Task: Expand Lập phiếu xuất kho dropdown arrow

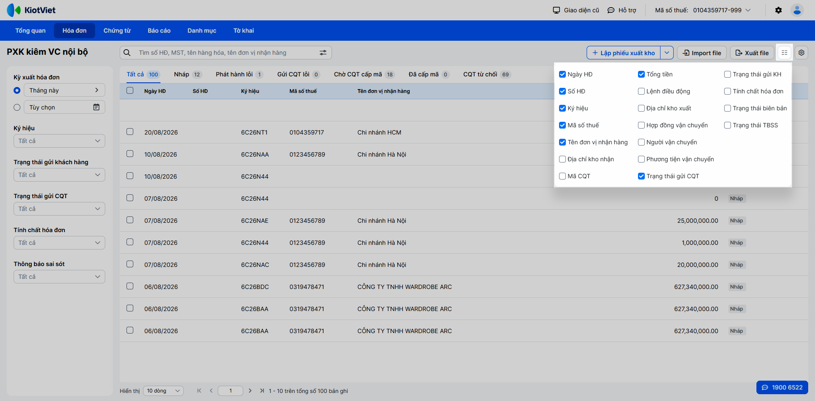Action: tap(667, 53)
